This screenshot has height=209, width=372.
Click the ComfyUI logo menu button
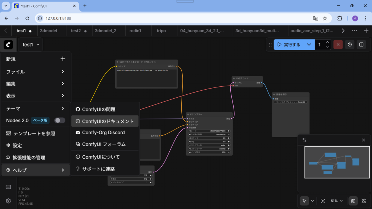pyautogui.click(x=8, y=45)
